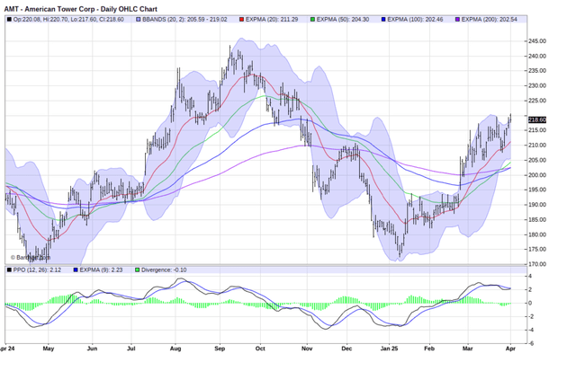Click the purple EXPMA (200) legend swatch
The image size is (576, 371).
click(457, 20)
